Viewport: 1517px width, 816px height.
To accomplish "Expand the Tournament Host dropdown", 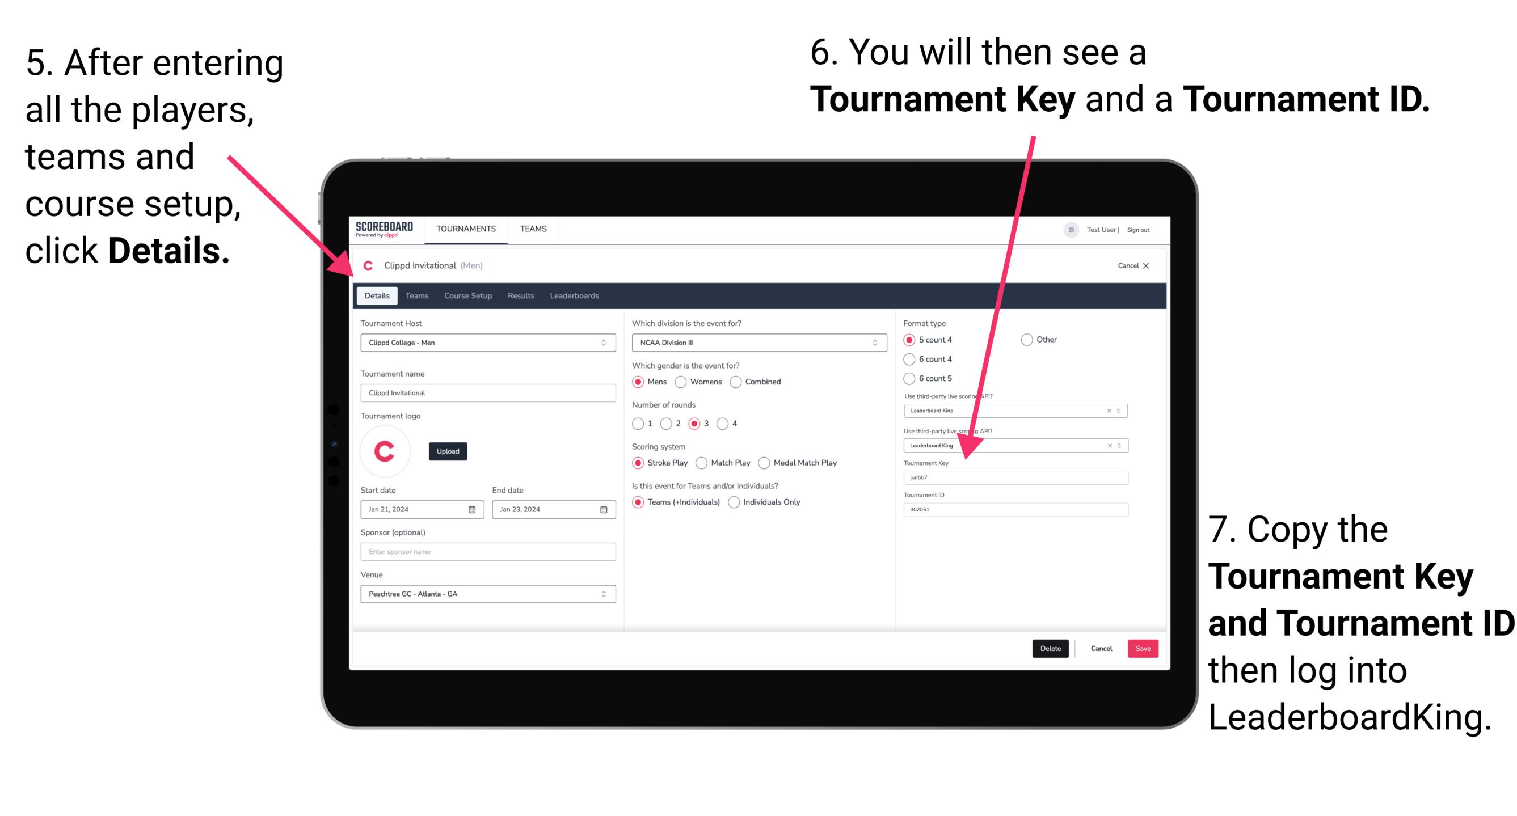I will point(603,342).
